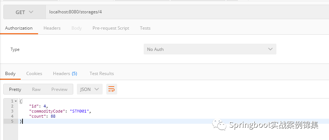Viewport: 329px width, 140px height.
Task: Click line number 5 in the gutter
Action: click(12, 121)
